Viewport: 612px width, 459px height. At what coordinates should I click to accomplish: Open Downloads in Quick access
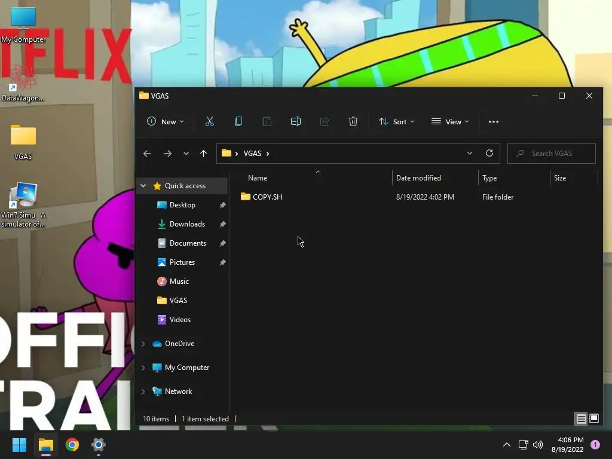[187, 224]
